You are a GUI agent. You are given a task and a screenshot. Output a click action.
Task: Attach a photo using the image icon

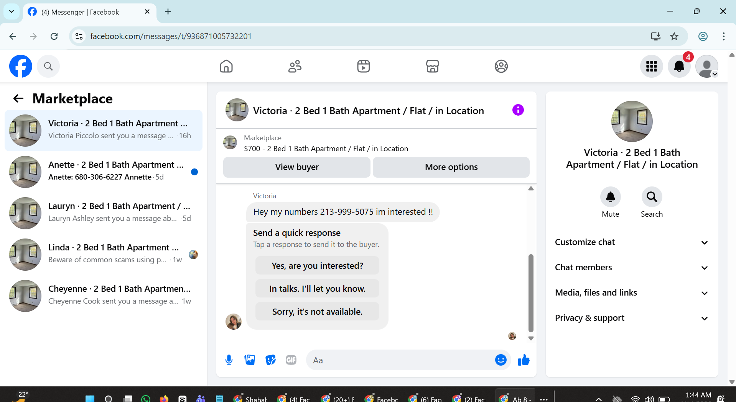click(x=250, y=360)
